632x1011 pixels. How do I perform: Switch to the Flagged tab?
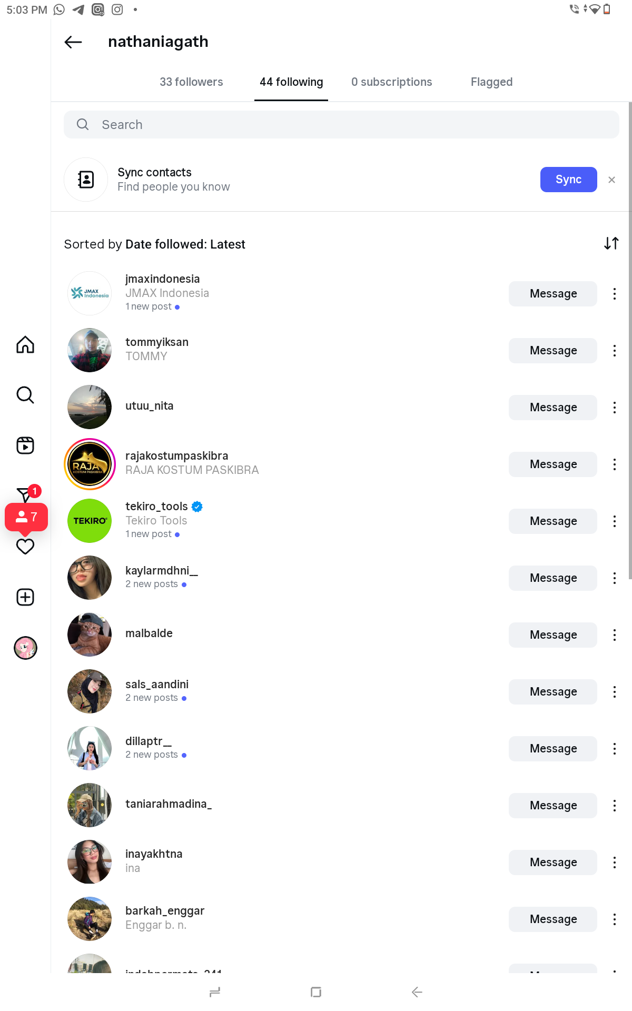point(491,82)
